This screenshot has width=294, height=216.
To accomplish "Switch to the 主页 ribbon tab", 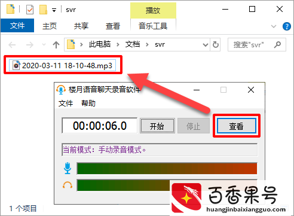I will (x=50, y=26).
